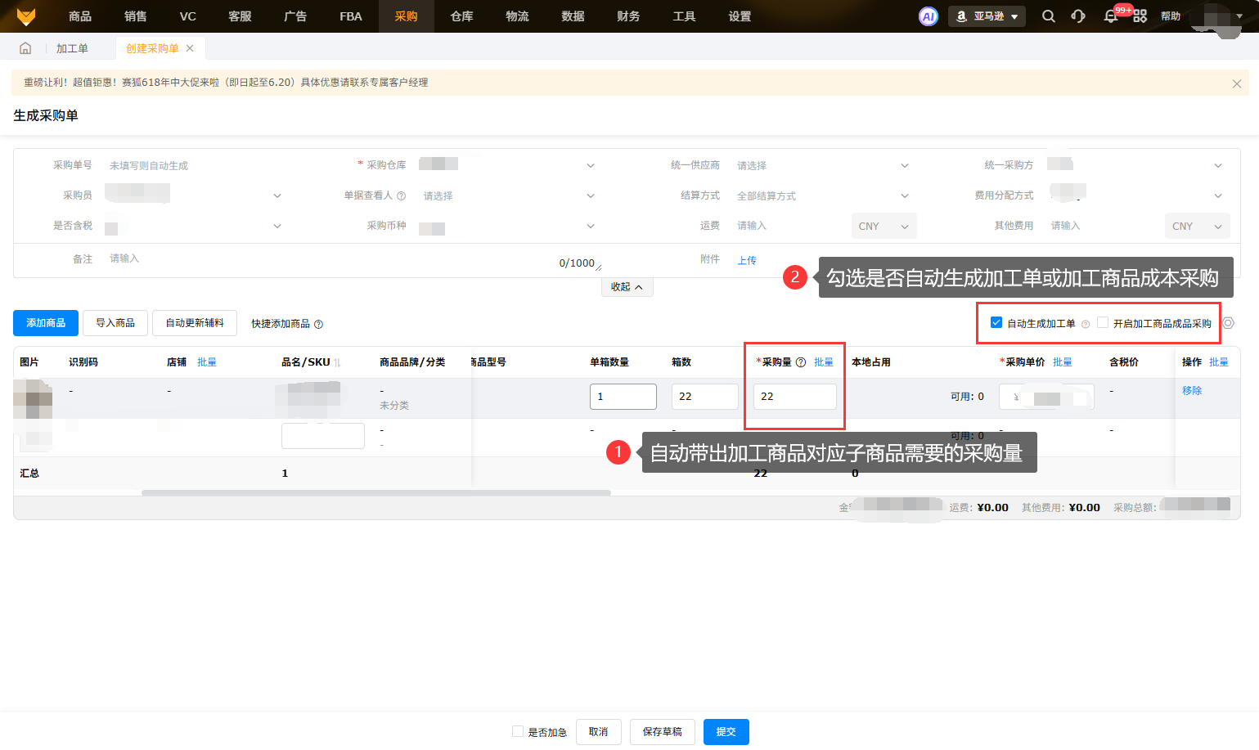Open the 仓库 menu
Image resolution: width=1259 pixels, height=750 pixels.
[462, 16]
